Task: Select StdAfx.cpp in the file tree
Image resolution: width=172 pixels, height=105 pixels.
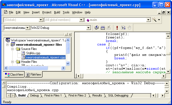Action: [x=33, y=53]
